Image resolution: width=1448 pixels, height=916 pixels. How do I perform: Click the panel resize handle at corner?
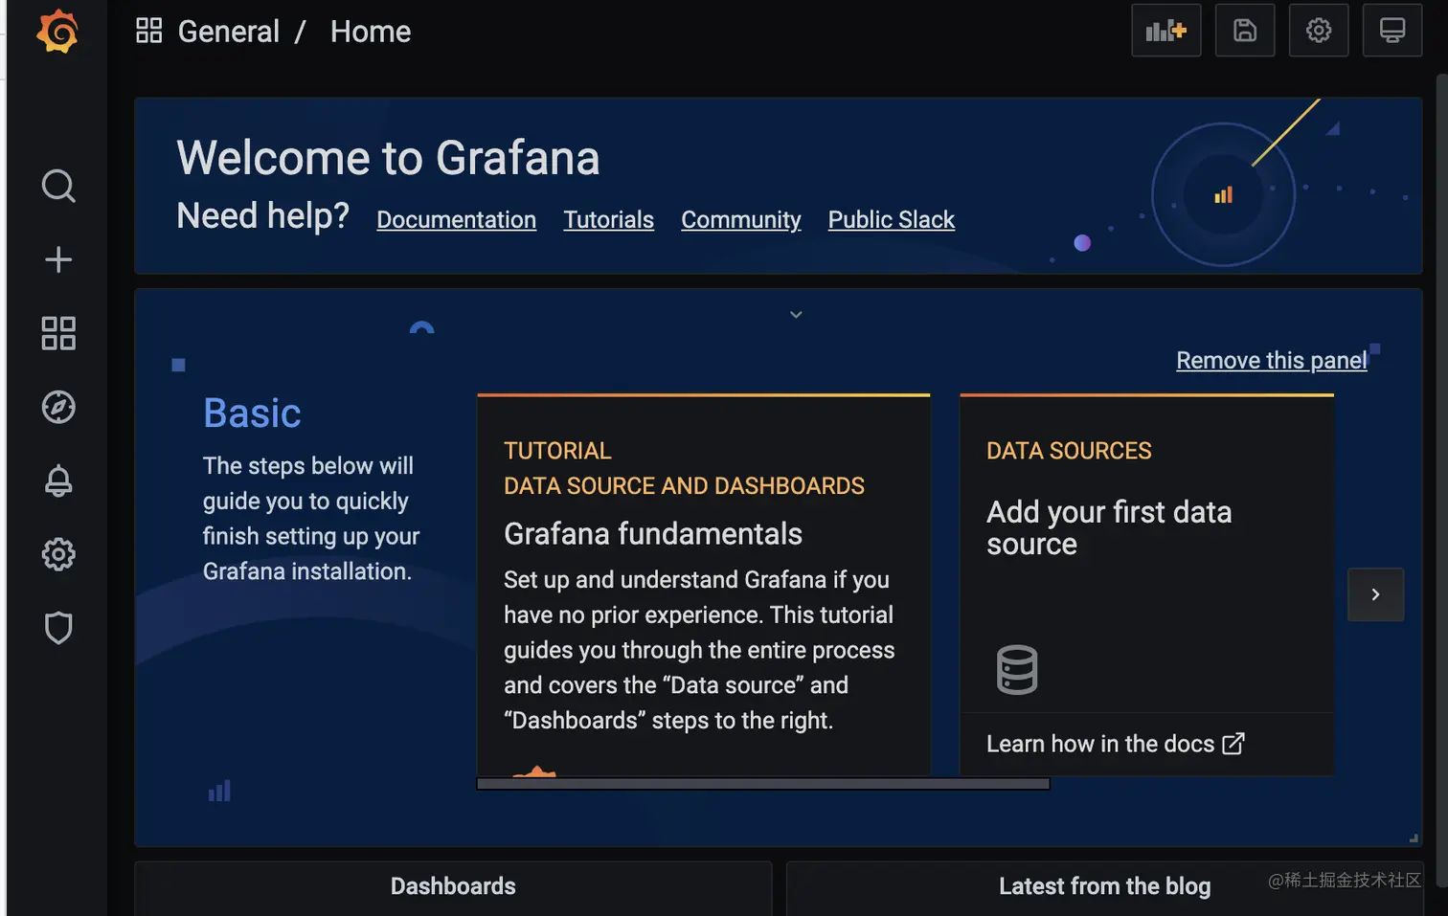click(1414, 838)
